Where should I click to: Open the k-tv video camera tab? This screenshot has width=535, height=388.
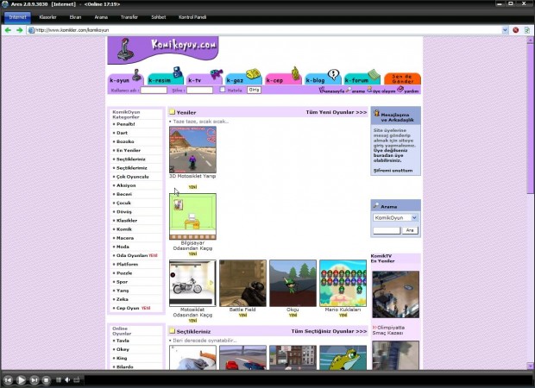pyautogui.click(x=205, y=77)
